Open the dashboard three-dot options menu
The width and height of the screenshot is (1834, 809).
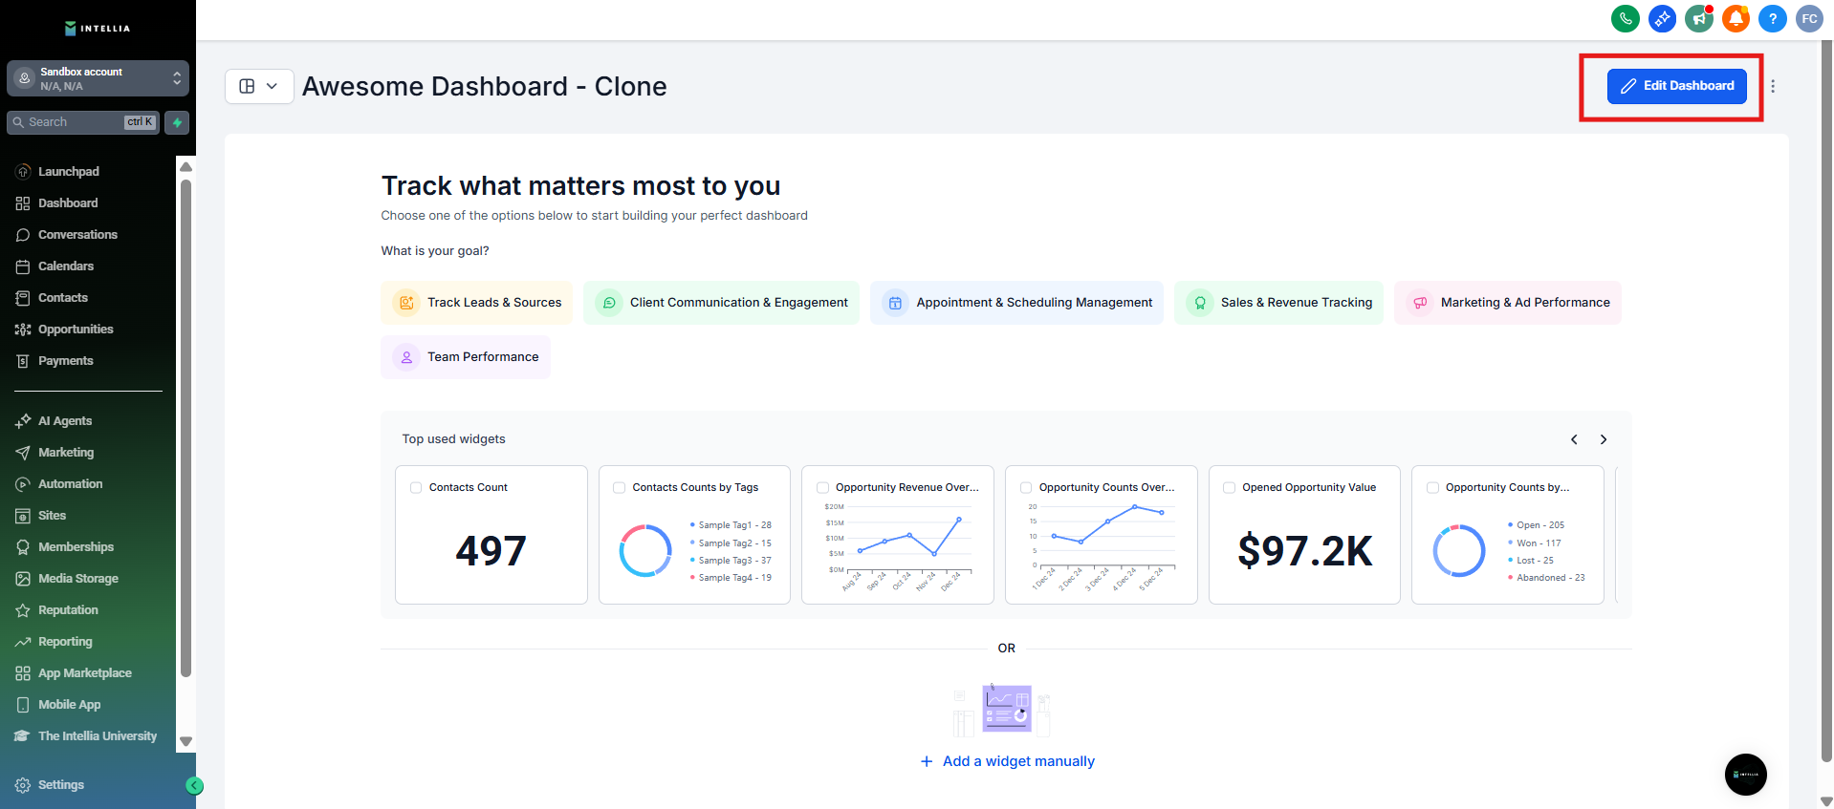tap(1773, 86)
